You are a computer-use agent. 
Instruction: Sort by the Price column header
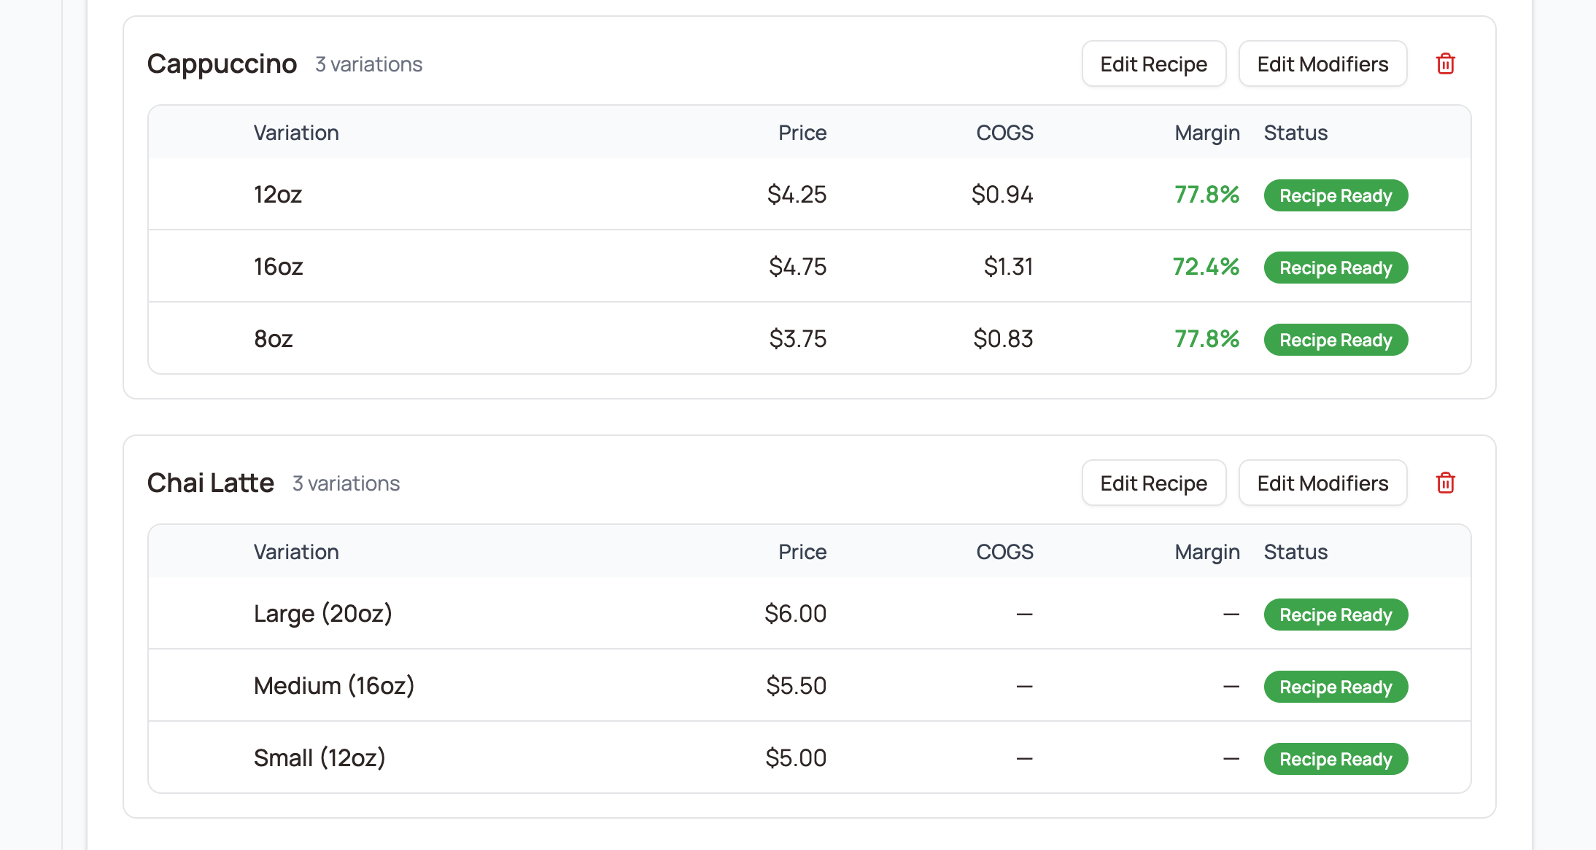pyautogui.click(x=802, y=132)
